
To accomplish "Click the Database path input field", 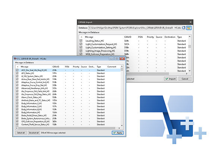I will click(x=135, y=28).
